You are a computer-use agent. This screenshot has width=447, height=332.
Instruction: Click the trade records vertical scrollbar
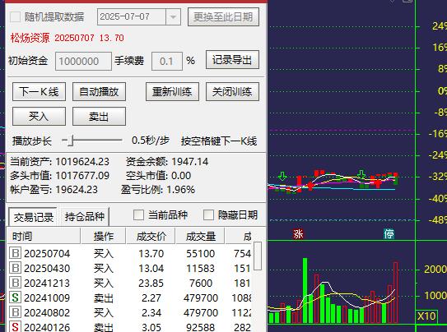tap(258, 256)
